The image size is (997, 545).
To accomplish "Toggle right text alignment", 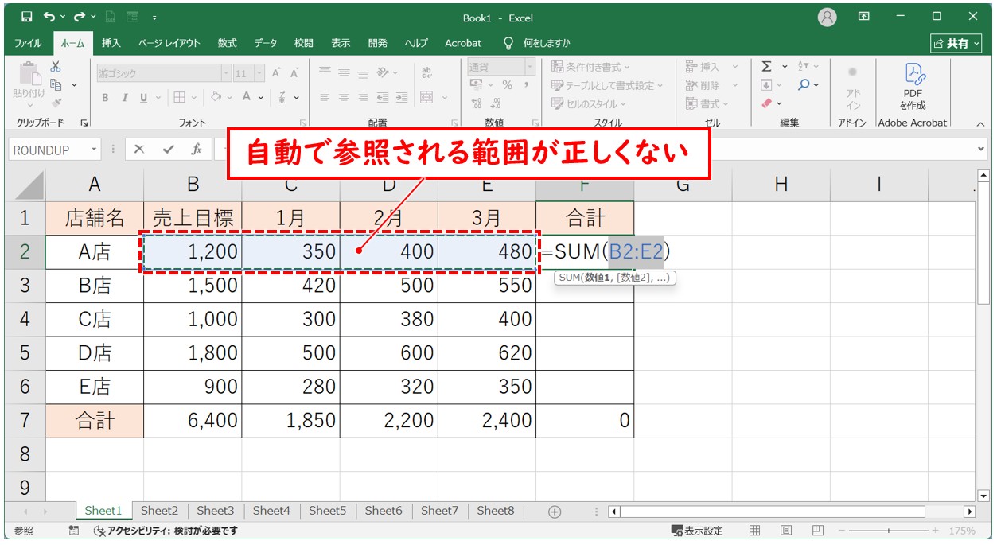I will click(363, 97).
